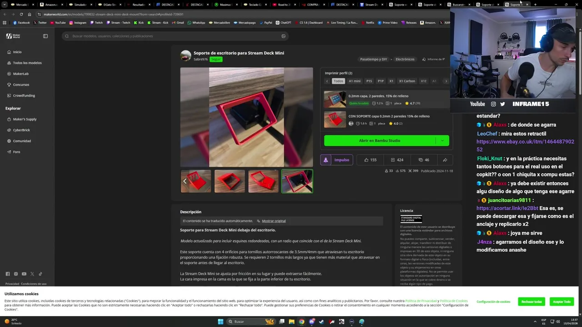This screenshot has height=327, width=582.
Task: Select the third red bracket thumbnail
Action: pos(263,181)
